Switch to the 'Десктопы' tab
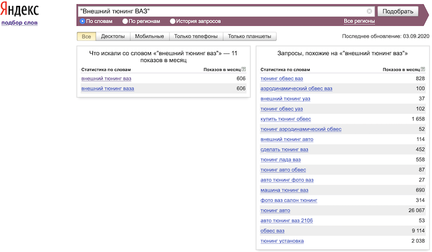Screen dimensions: 432x252 113,36
